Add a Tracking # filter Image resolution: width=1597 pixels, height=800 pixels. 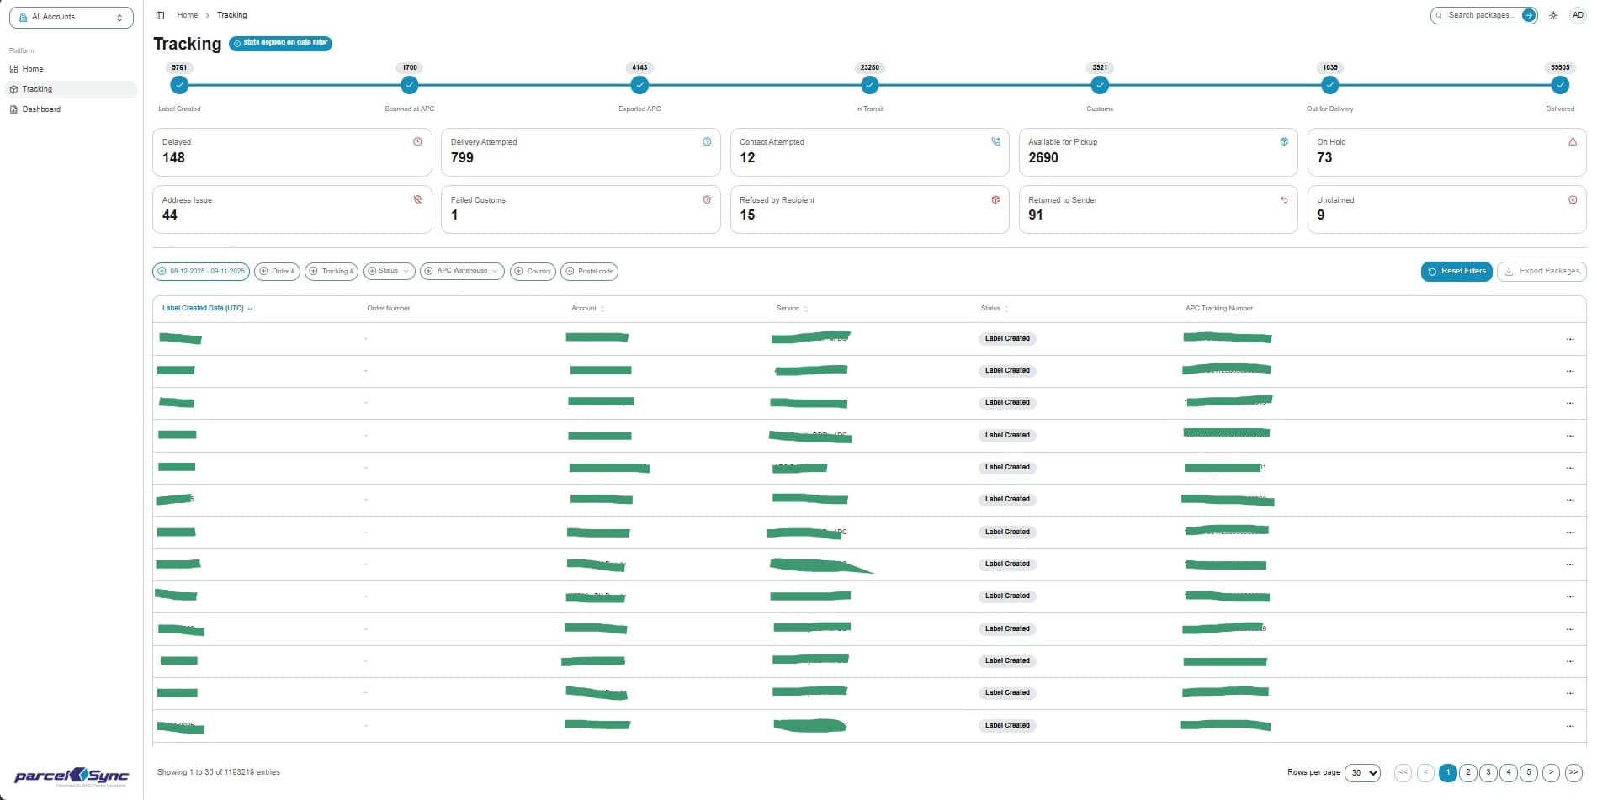[x=332, y=271]
